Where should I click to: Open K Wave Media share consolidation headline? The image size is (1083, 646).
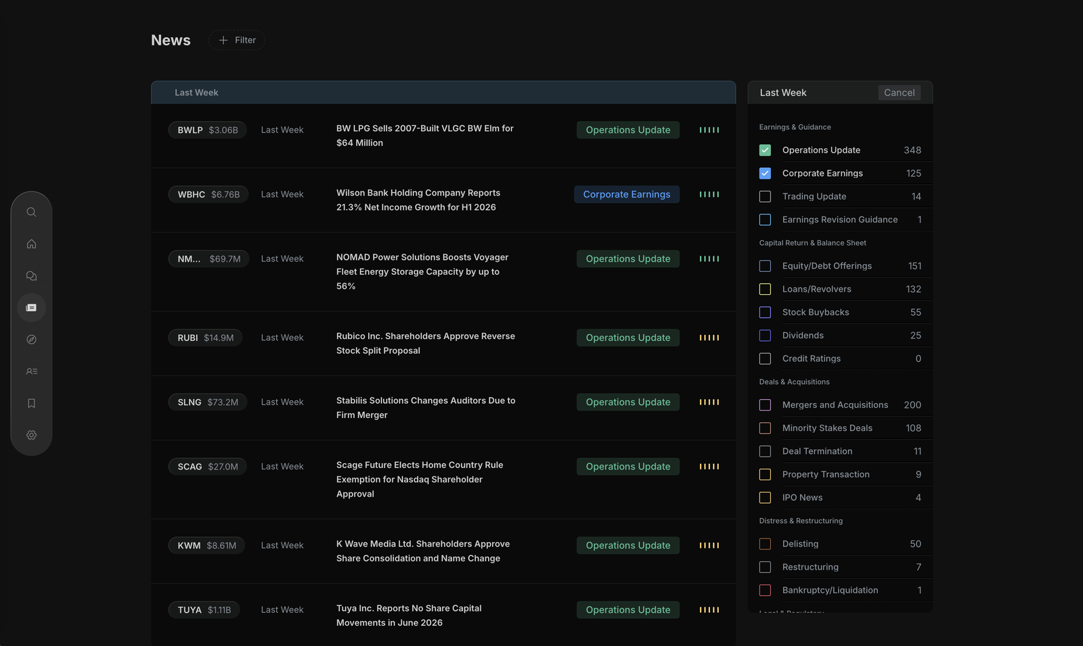point(423,551)
